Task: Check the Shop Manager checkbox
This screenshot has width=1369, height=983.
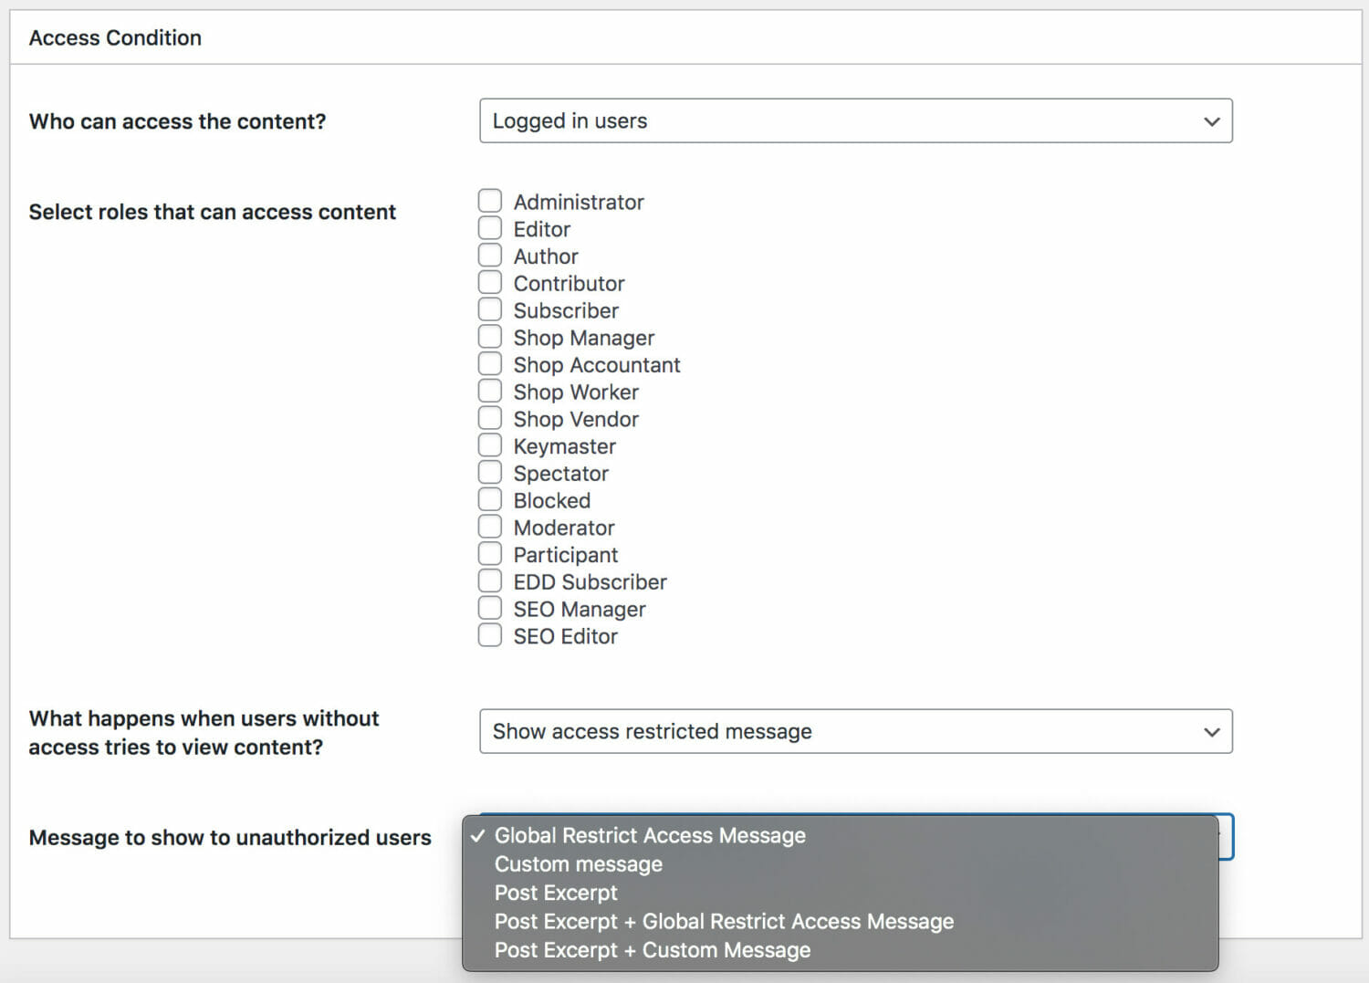Action: tap(490, 337)
